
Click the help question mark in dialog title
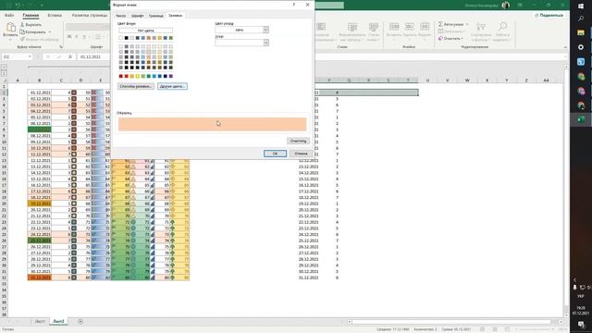294,5
